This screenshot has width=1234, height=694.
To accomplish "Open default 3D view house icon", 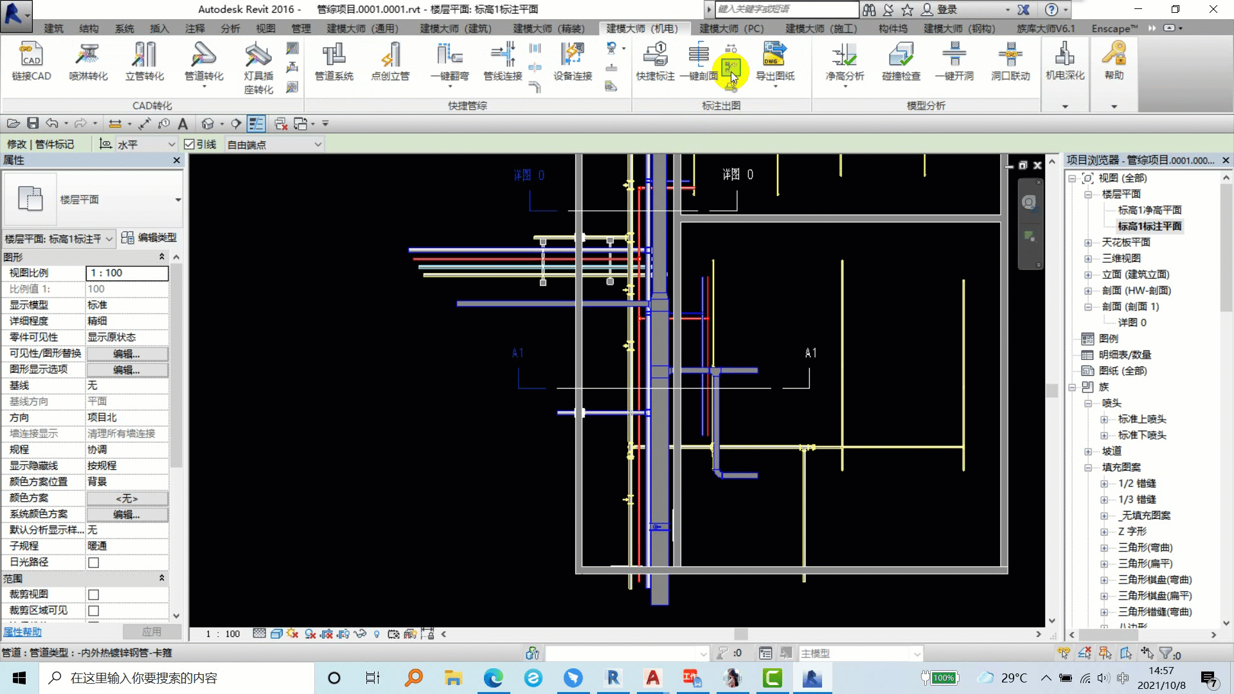I will [208, 123].
